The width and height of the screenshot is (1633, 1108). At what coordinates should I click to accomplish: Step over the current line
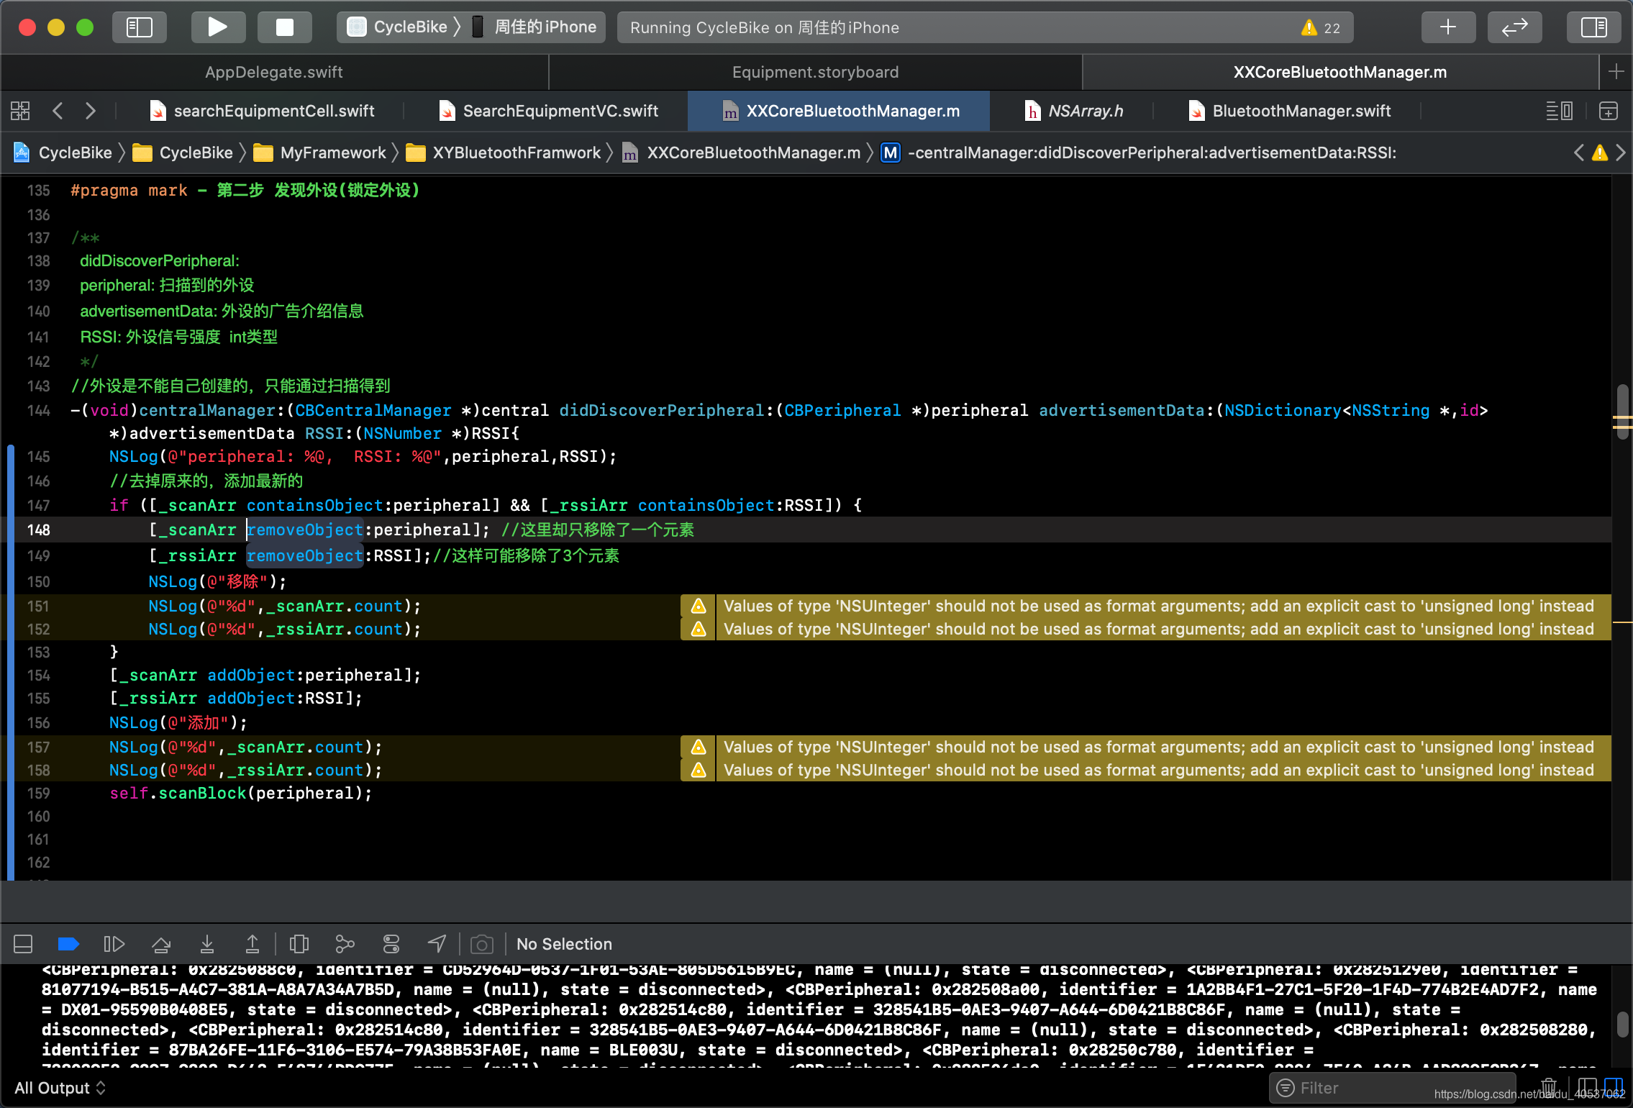coord(161,944)
